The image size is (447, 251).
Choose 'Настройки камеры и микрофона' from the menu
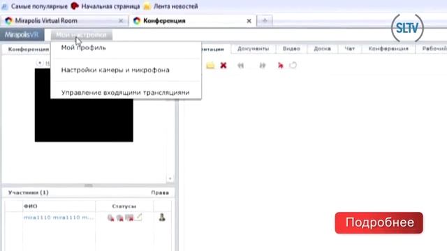(x=115, y=70)
